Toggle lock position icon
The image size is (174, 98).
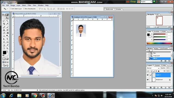156,71
